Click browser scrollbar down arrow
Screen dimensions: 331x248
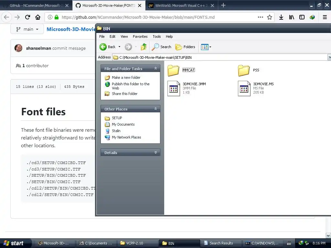pyautogui.click(x=328, y=235)
